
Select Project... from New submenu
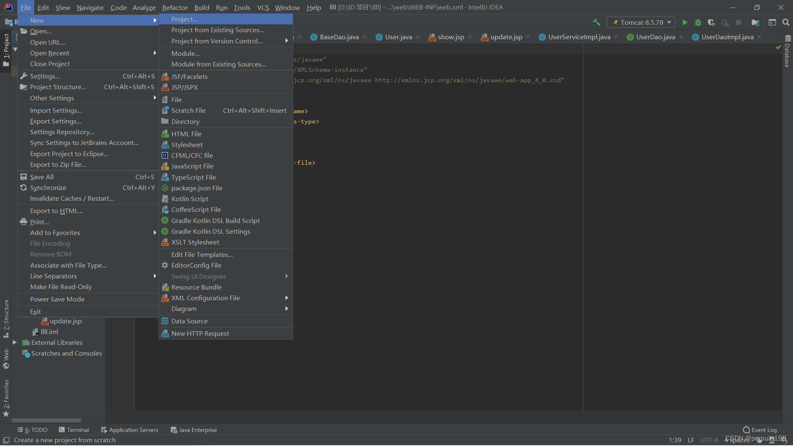[x=185, y=19]
